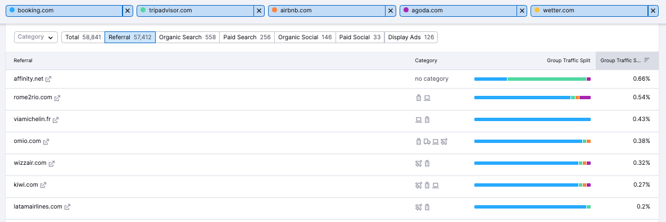
Task: Switch to Paid Search tab
Action: point(247,38)
